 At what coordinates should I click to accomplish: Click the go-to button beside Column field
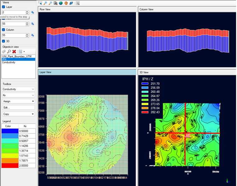click(x=32, y=35)
